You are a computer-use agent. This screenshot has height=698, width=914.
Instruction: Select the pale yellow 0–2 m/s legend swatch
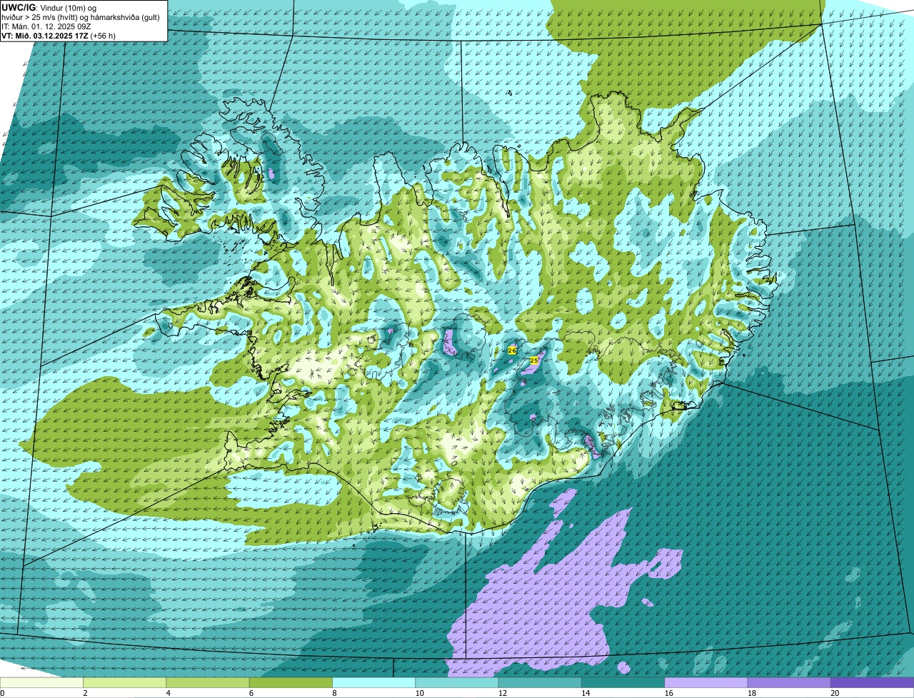[x=41, y=682]
